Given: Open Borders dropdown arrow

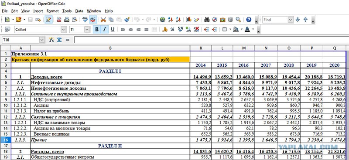Looking at the screenshot, I should 230,29.
